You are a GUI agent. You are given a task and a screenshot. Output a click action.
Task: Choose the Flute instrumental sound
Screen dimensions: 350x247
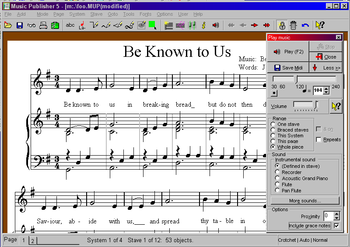point(277,184)
